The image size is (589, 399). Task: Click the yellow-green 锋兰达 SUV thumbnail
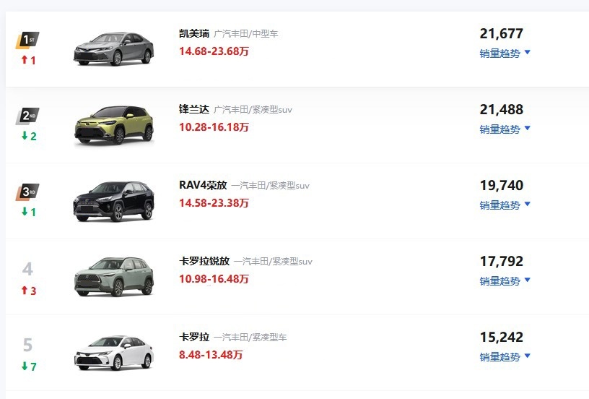pyautogui.click(x=114, y=125)
